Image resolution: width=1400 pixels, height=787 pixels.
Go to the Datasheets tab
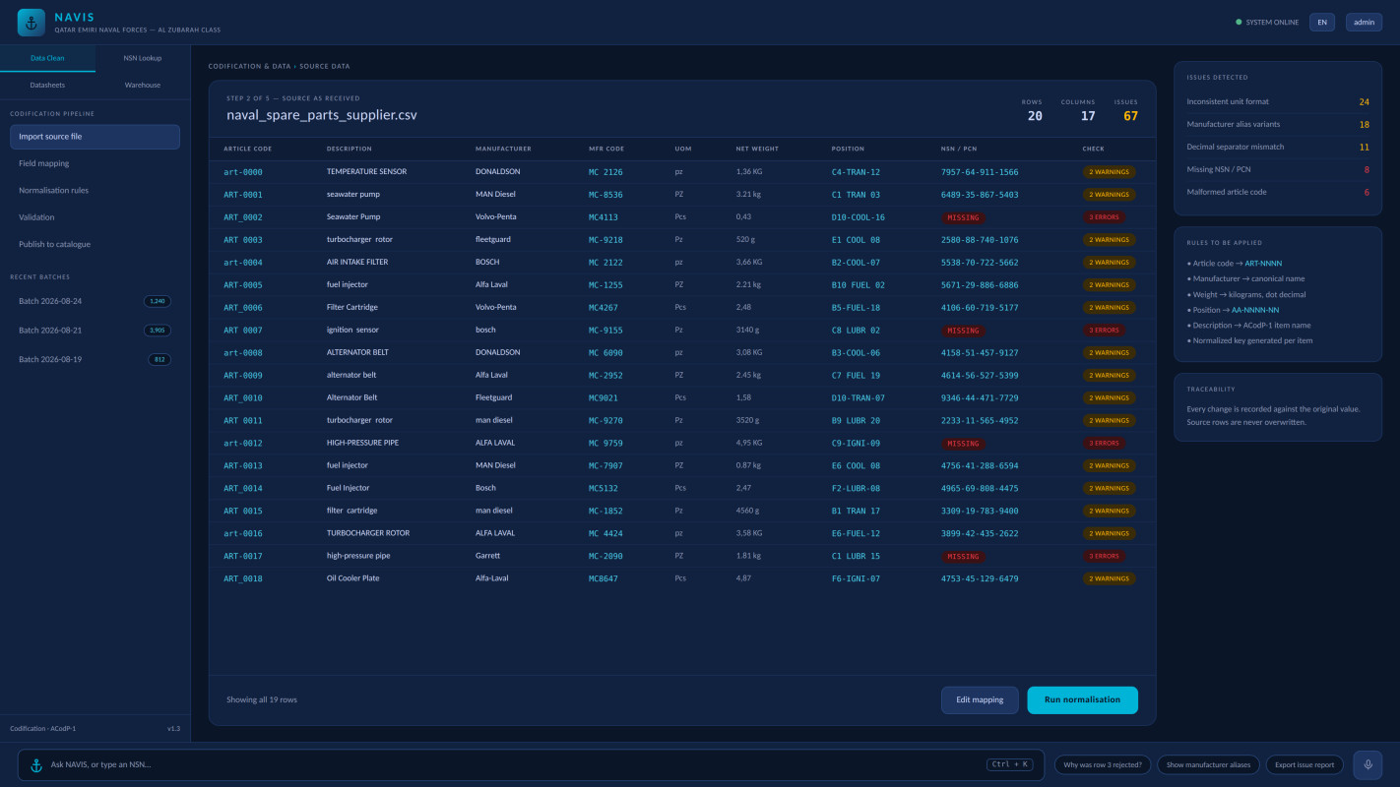47,86
